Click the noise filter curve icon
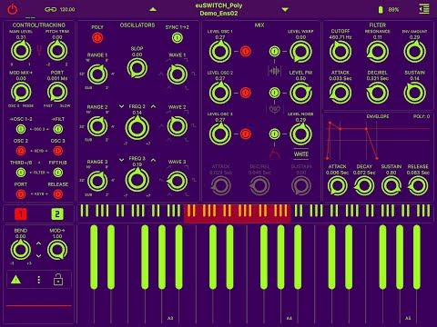Viewport: 437px width, 327px height. point(275,154)
